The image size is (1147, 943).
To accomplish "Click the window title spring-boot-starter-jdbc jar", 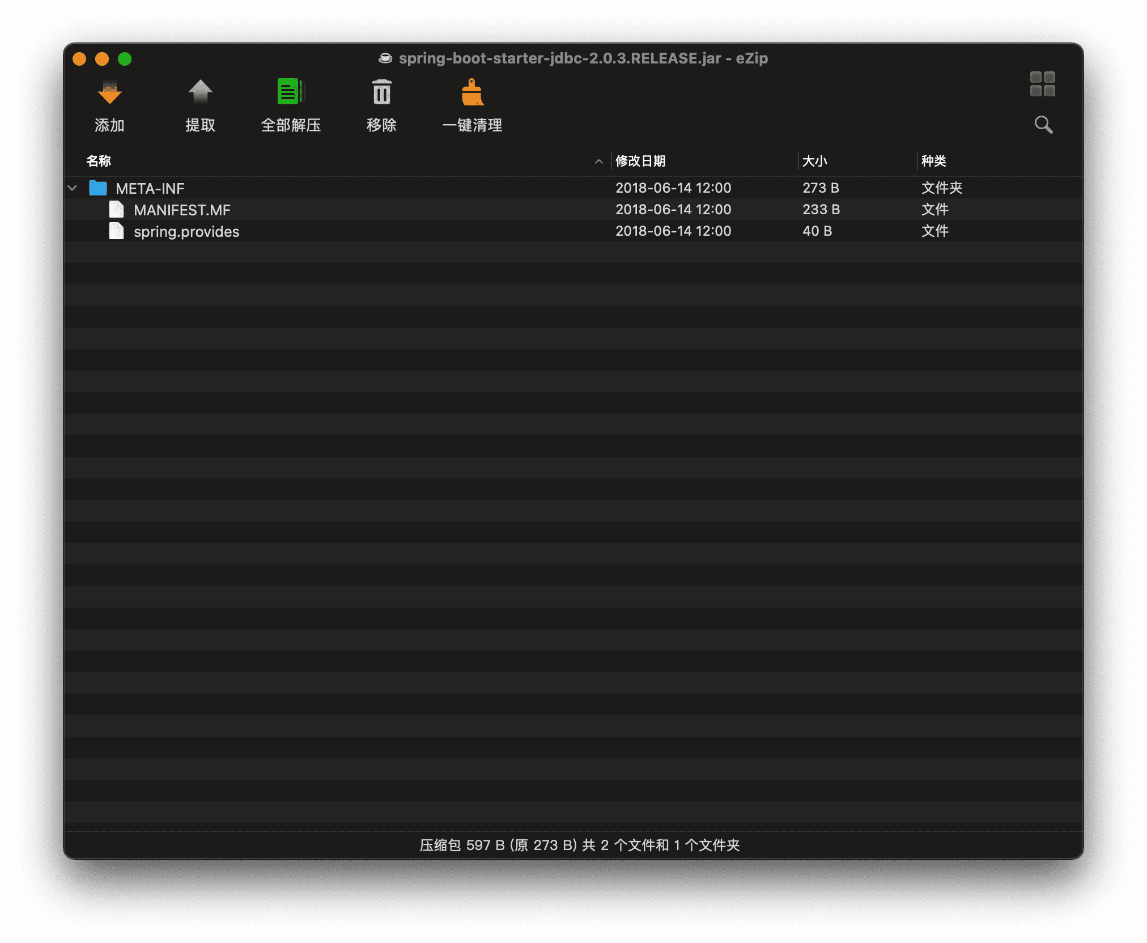I will (583, 58).
